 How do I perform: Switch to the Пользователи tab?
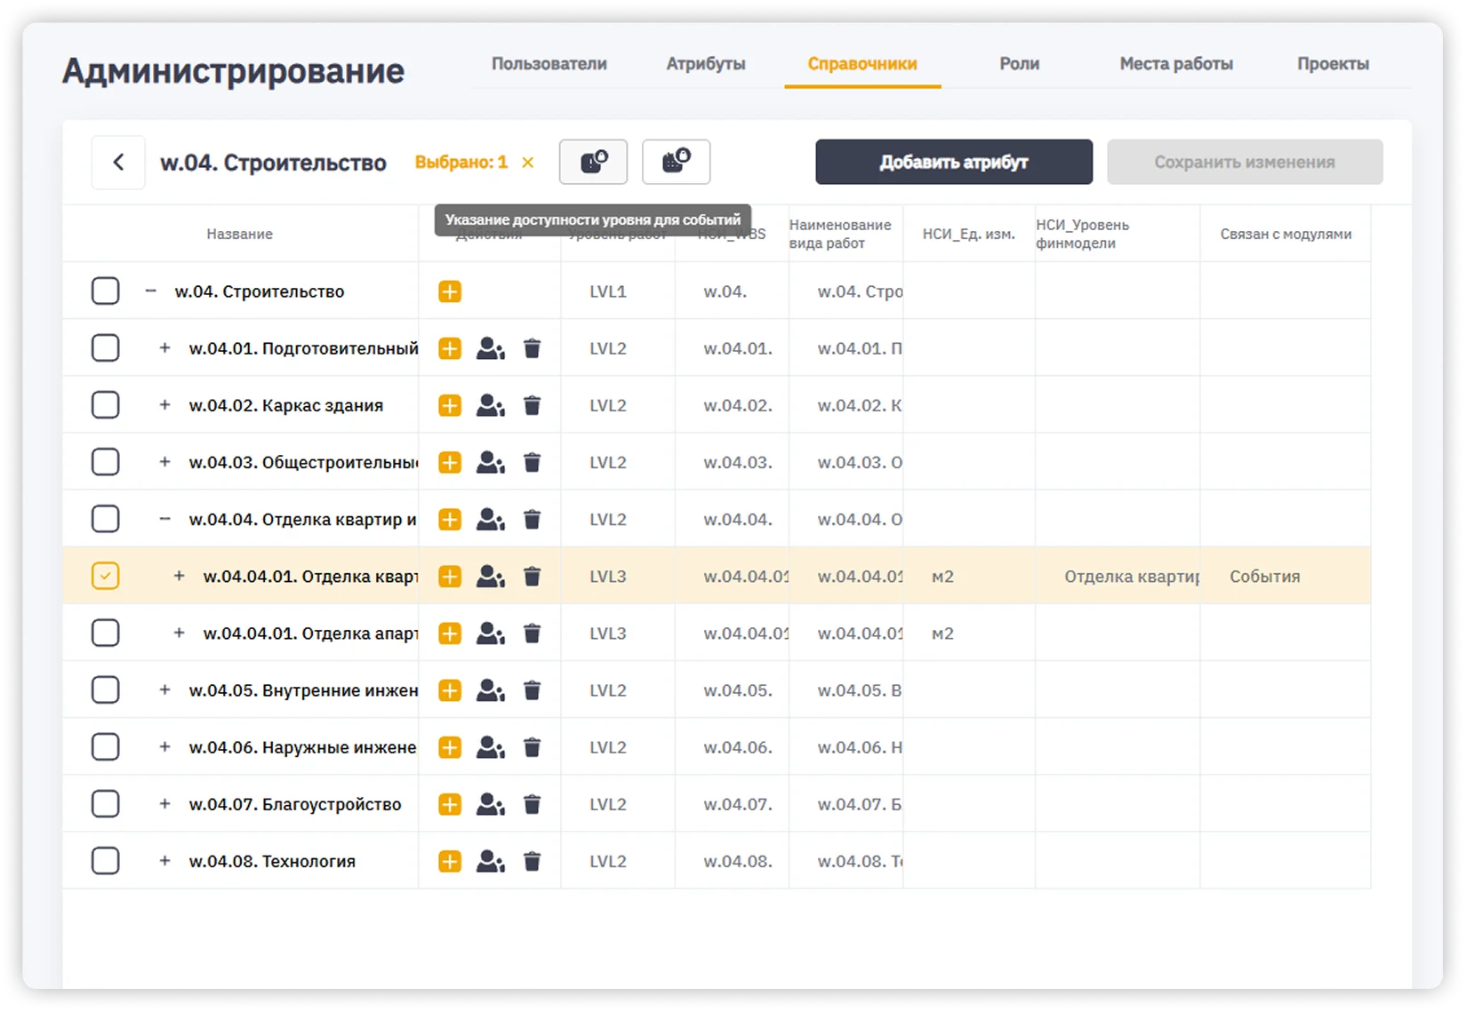pos(549,64)
